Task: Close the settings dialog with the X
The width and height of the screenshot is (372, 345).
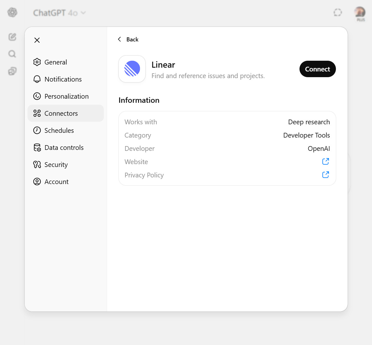Action: (x=37, y=40)
